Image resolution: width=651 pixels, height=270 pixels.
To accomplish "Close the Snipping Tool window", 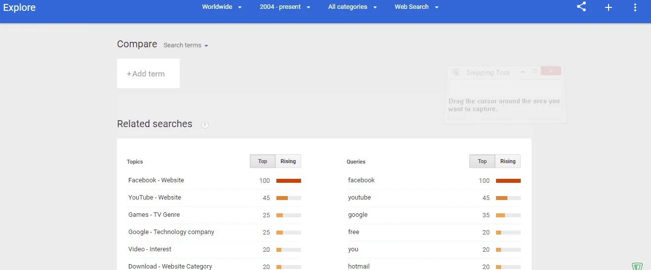I will point(551,71).
